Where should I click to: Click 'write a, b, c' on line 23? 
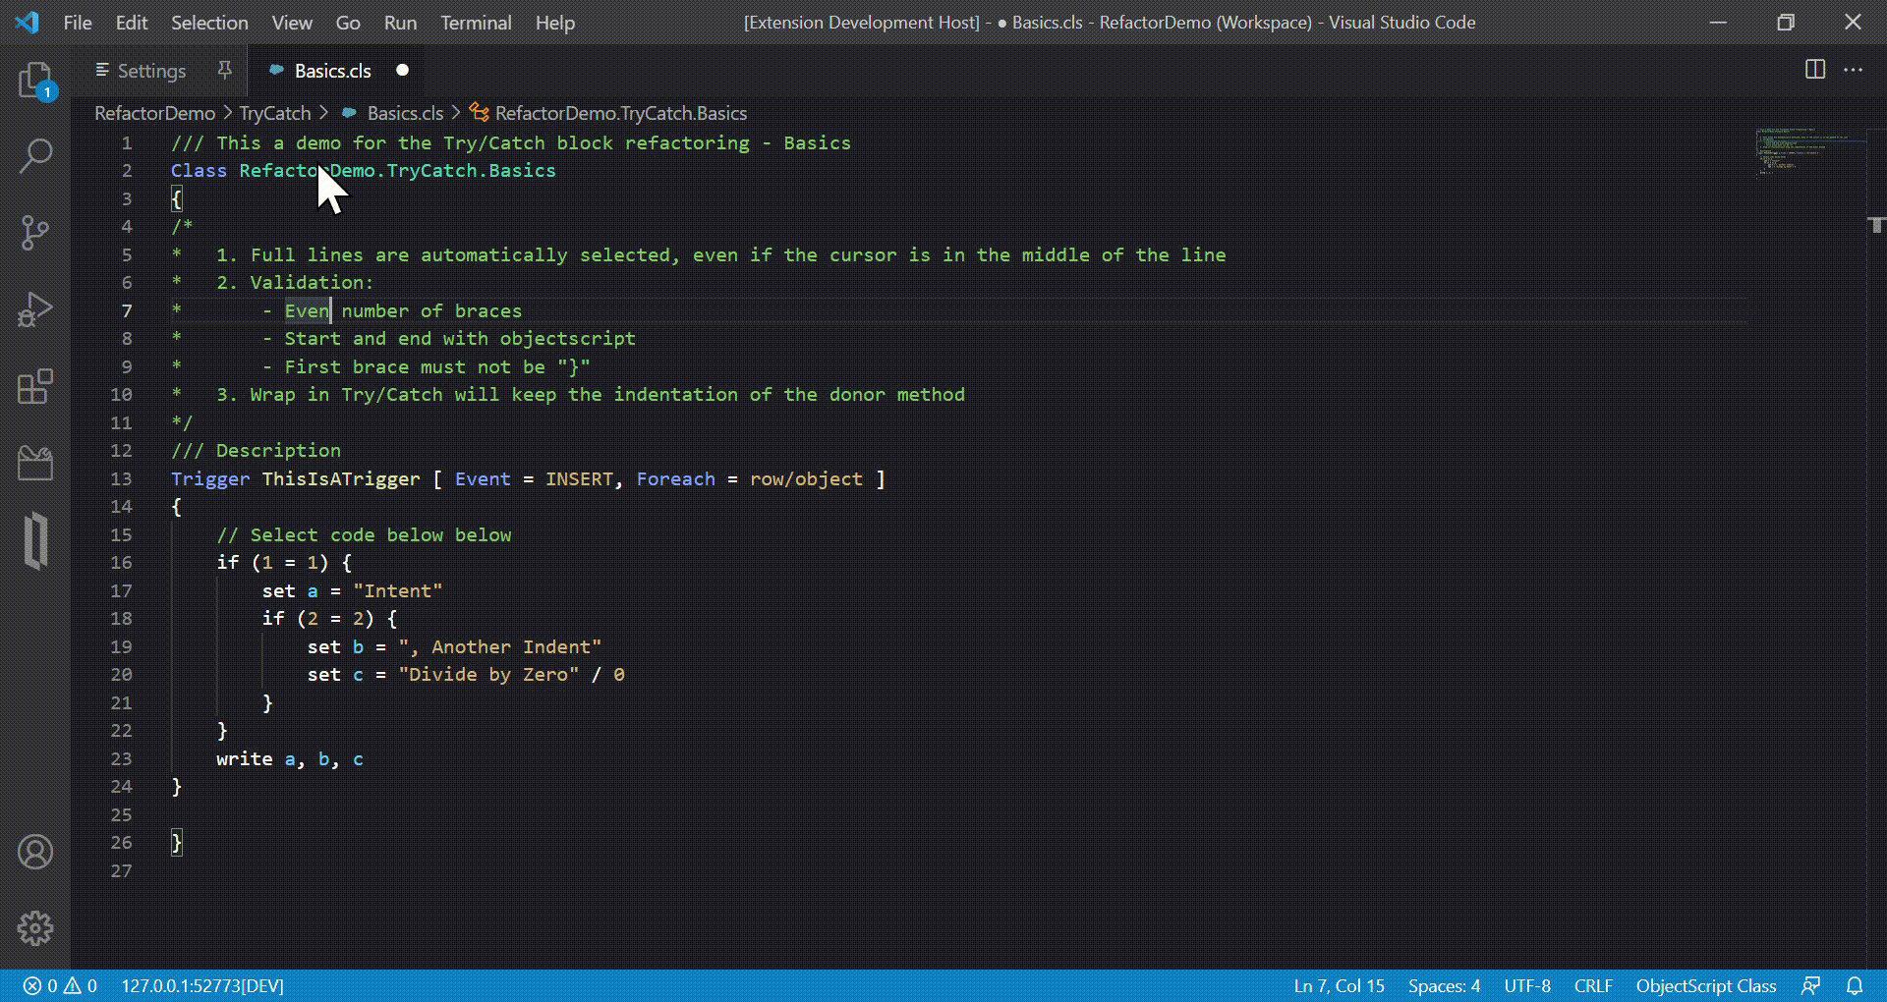pyautogui.click(x=290, y=758)
